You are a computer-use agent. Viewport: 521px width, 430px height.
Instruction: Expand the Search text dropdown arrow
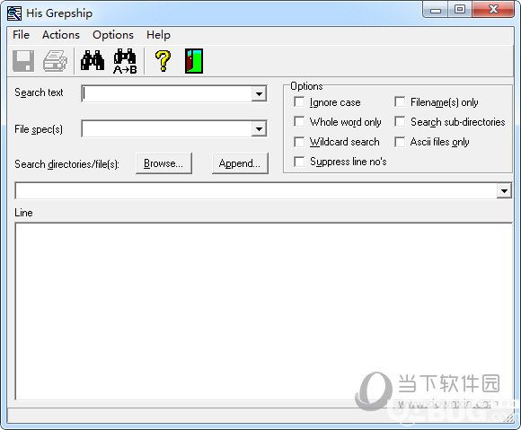[x=259, y=94]
